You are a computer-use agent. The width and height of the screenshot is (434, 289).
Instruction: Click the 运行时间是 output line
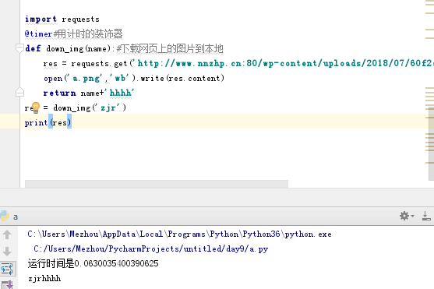click(x=93, y=263)
